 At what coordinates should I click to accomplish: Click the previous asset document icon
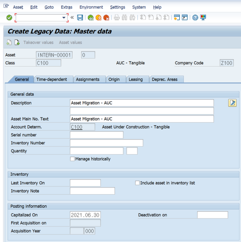9,42
